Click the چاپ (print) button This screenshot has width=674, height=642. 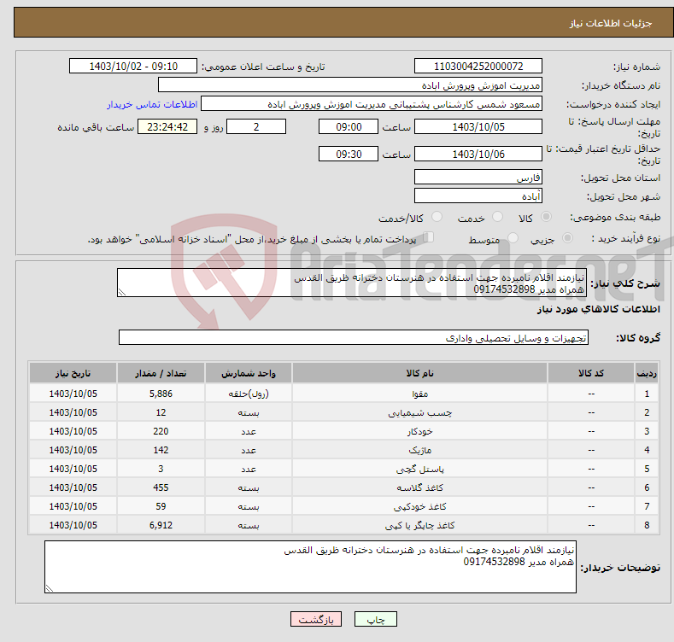pyautogui.click(x=375, y=619)
